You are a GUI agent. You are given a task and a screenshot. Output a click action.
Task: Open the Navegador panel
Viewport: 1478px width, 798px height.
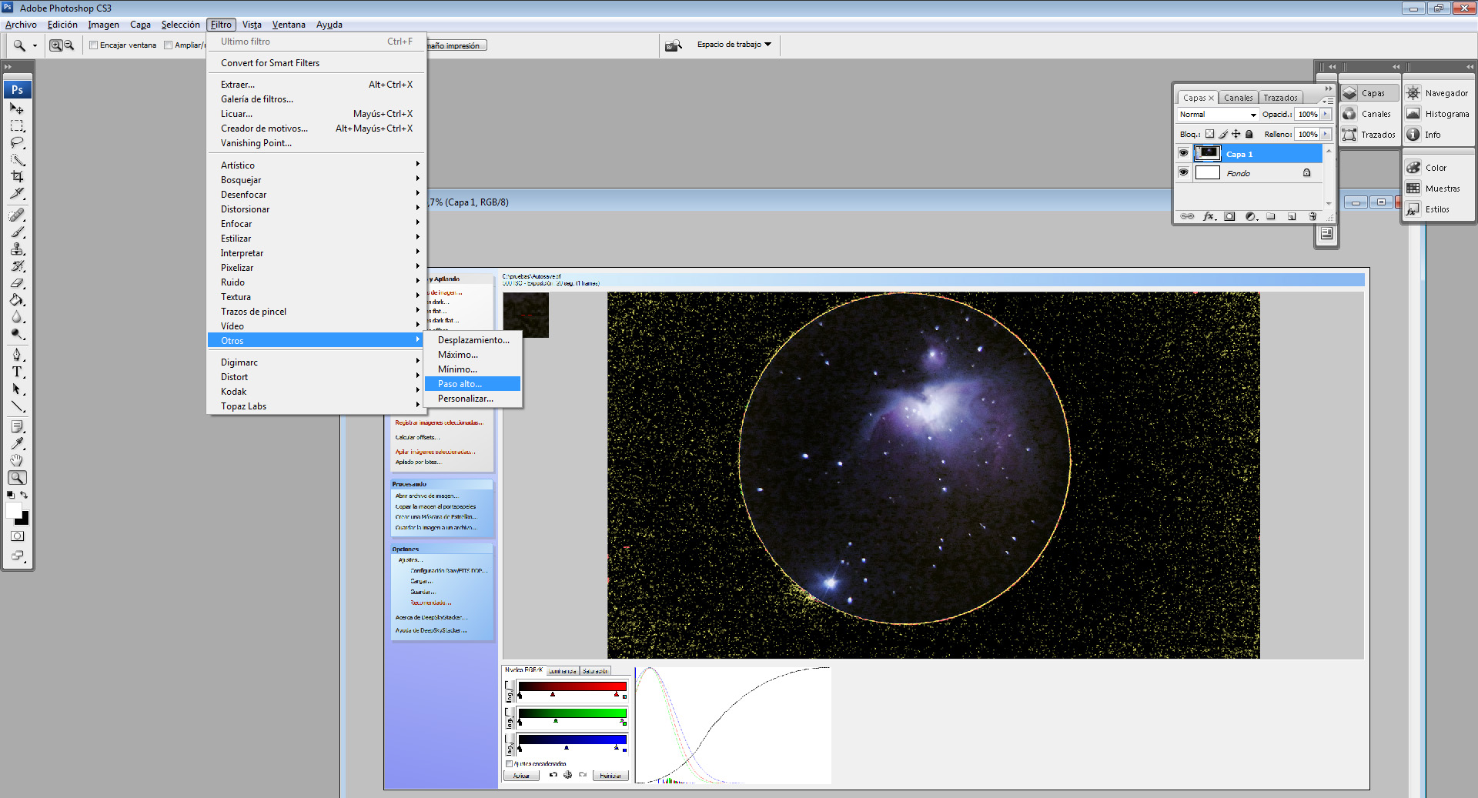(1438, 93)
